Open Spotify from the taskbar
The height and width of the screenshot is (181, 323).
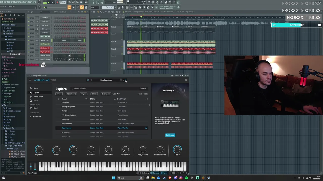click(186, 178)
